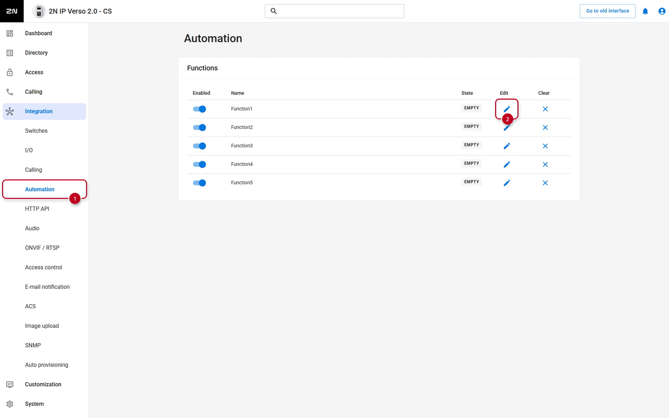
Task: Clear Function5 with X icon
Action: [545, 183]
